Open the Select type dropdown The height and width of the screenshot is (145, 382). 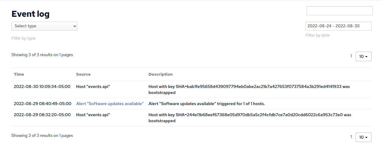tap(44, 26)
